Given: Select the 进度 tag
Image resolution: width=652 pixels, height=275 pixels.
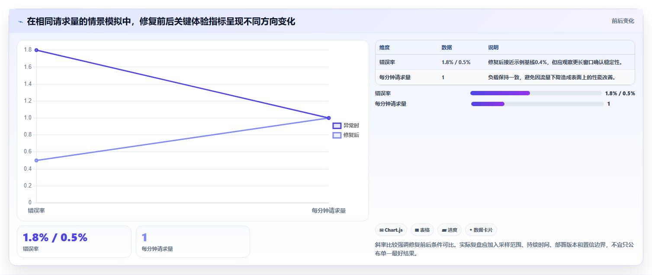Looking at the screenshot, I should click(x=450, y=230).
